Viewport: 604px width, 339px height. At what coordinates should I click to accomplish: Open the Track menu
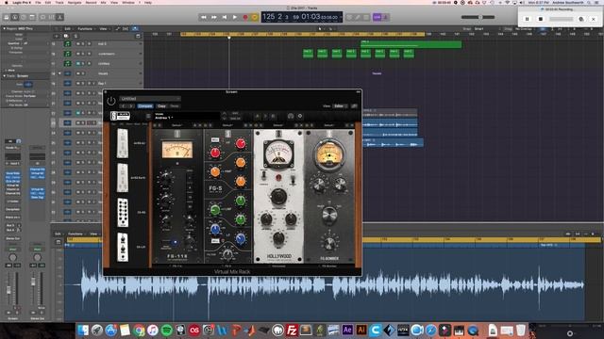click(x=59, y=2)
